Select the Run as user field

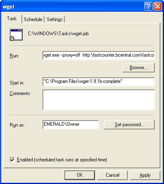(71, 125)
